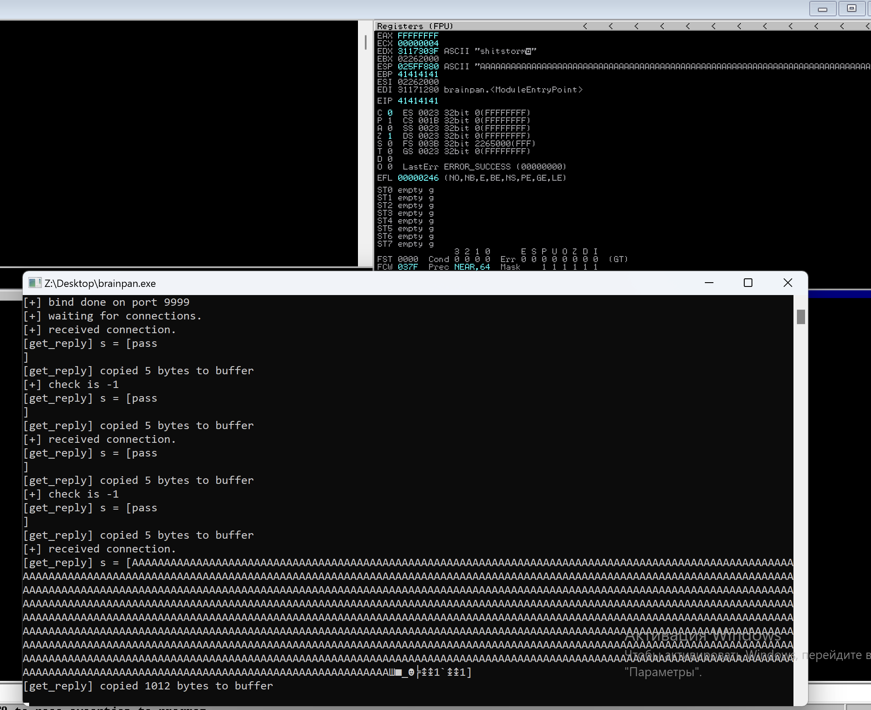This screenshot has height=710, width=871.
Task: Select the EIP register value 41414141
Action: click(418, 101)
